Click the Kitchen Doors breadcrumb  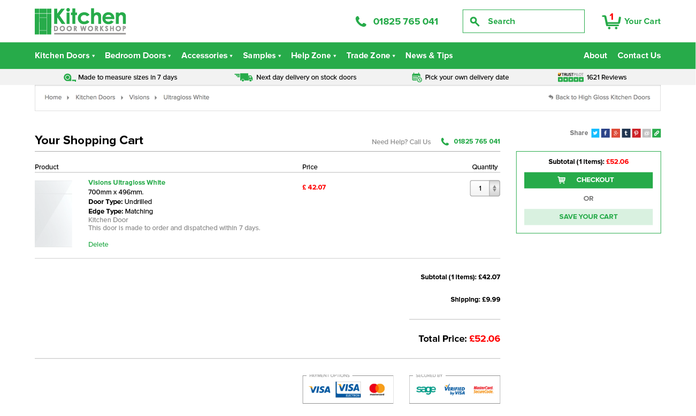[95, 97]
